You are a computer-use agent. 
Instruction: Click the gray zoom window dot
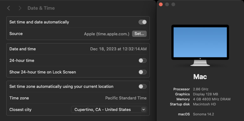[x=173, y=4]
